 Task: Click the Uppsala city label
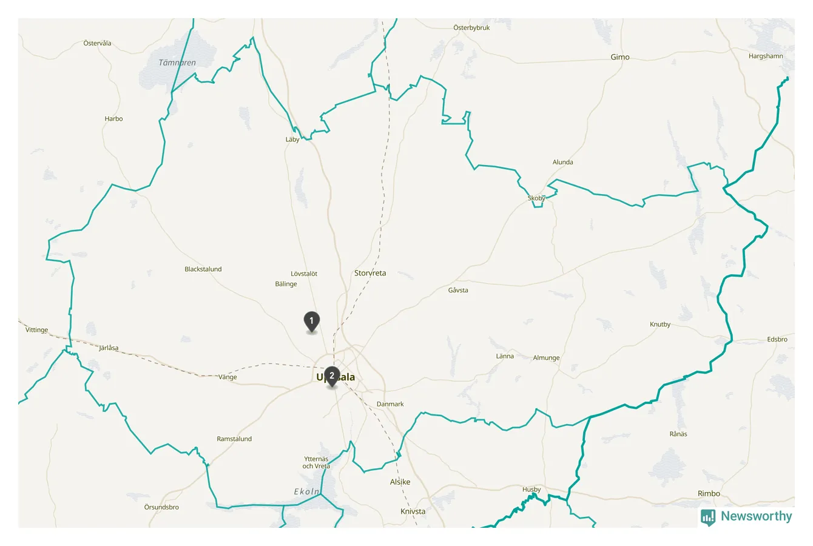point(336,377)
